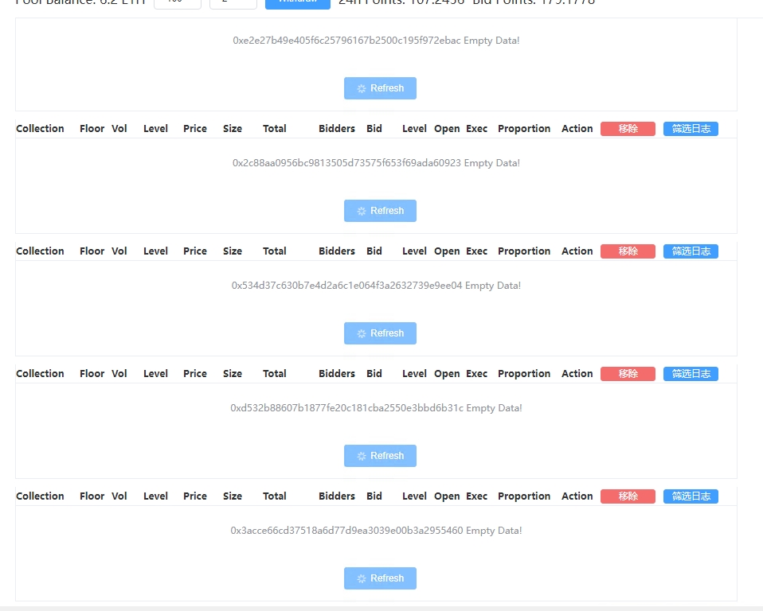
Task: Refresh the 0x534d37c630 panel
Action: click(380, 333)
